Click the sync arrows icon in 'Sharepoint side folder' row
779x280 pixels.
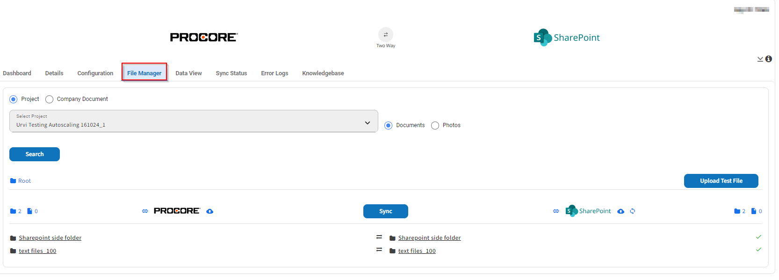pyautogui.click(x=379, y=237)
